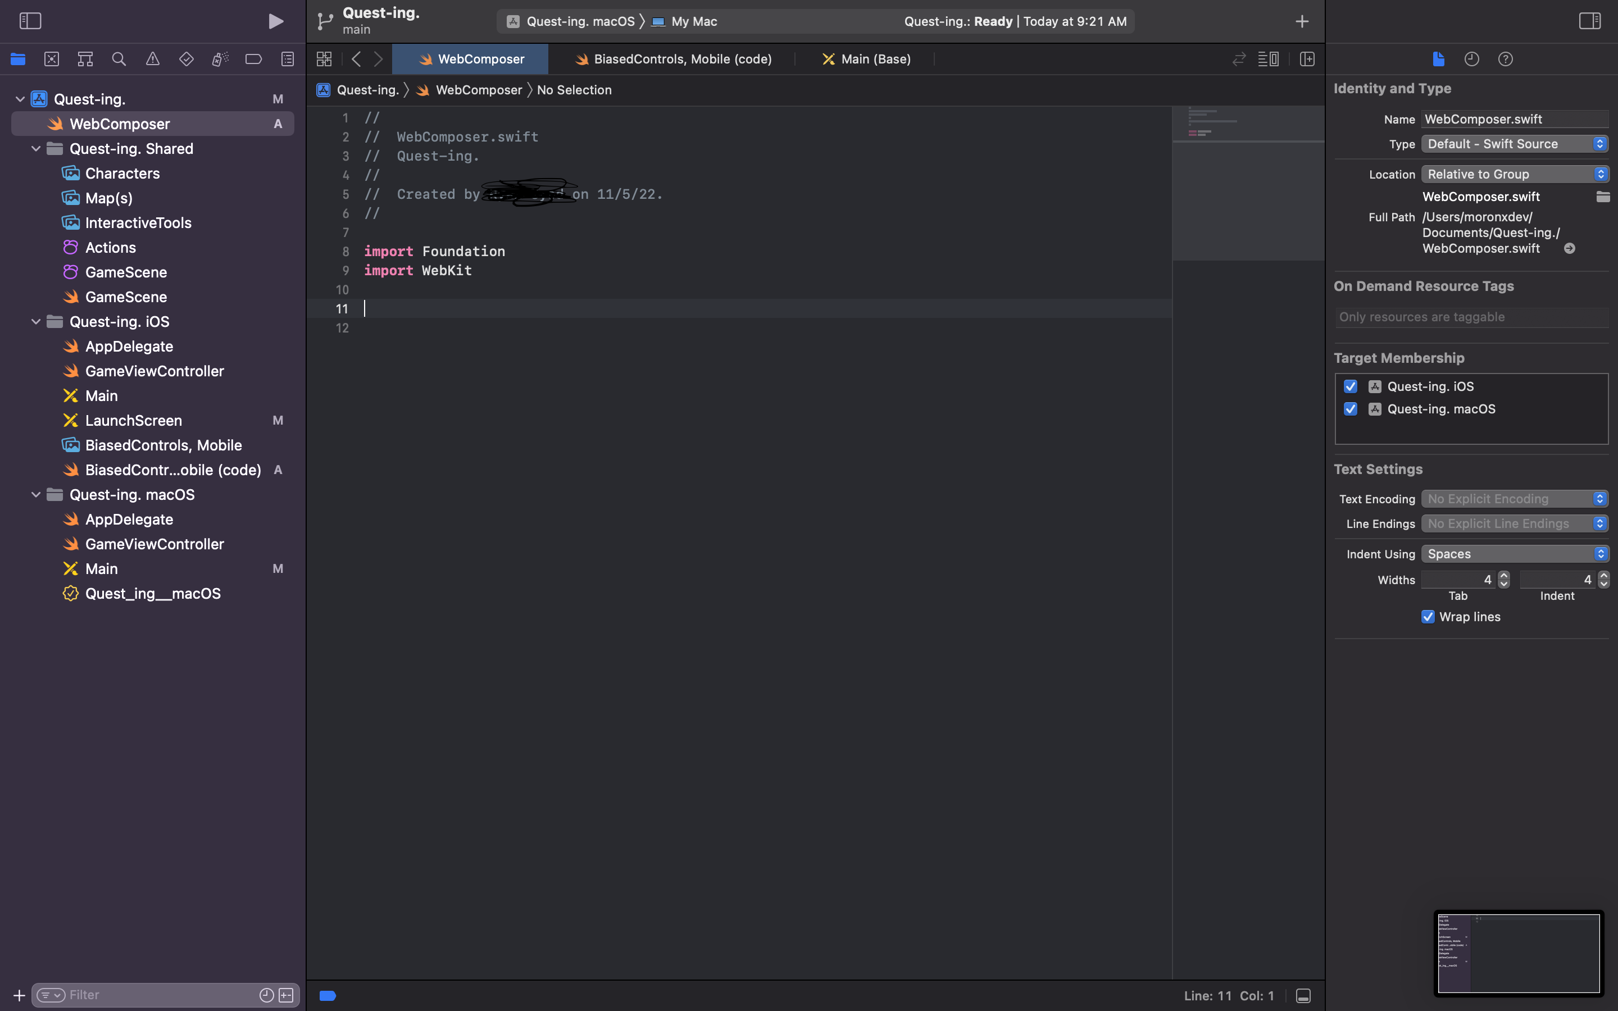Show the Issue navigator
Image resolution: width=1618 pixels, height=1011 pixels.
152,59
